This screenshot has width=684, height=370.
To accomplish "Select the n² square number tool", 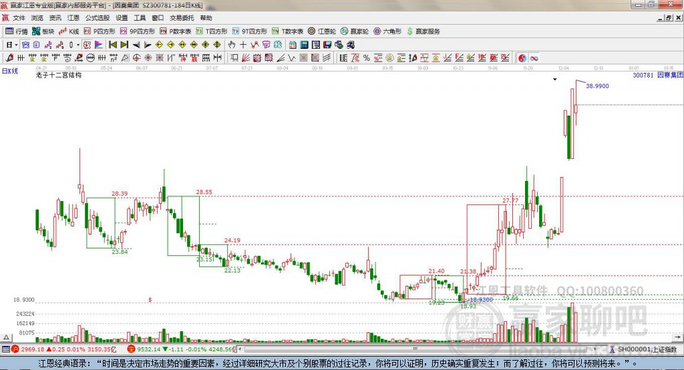I will 114,57.
